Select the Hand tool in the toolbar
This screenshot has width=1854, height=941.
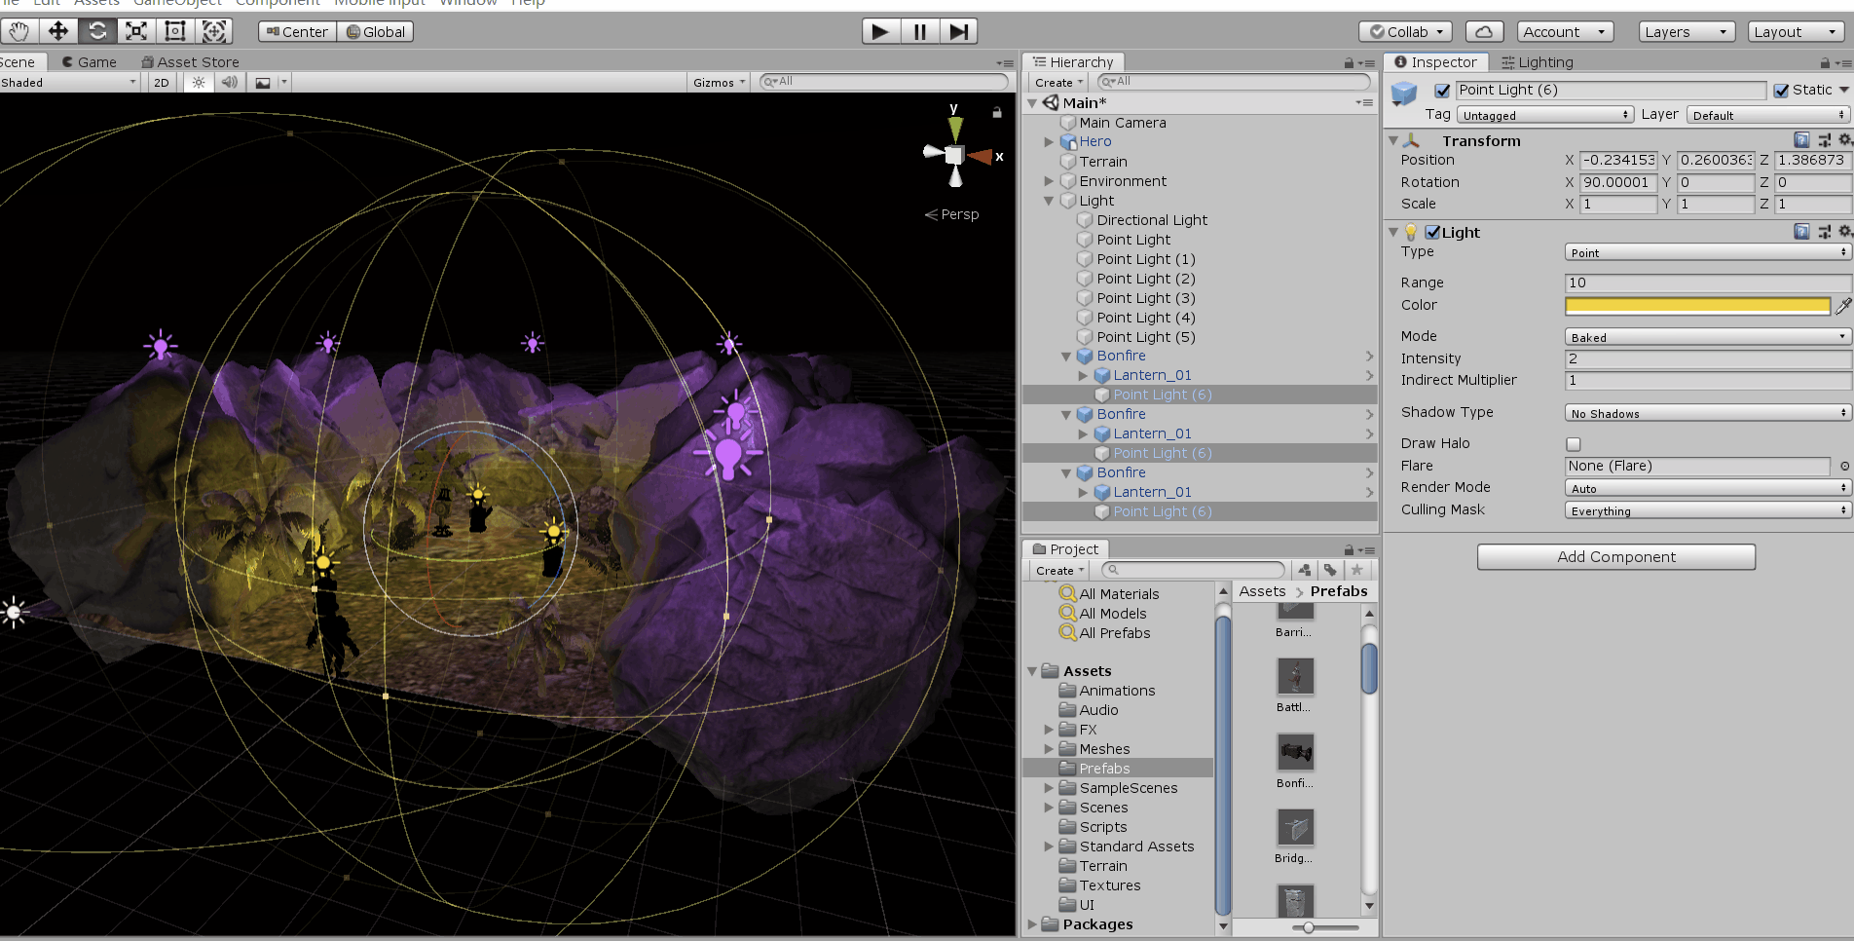[x=19, y=31]
